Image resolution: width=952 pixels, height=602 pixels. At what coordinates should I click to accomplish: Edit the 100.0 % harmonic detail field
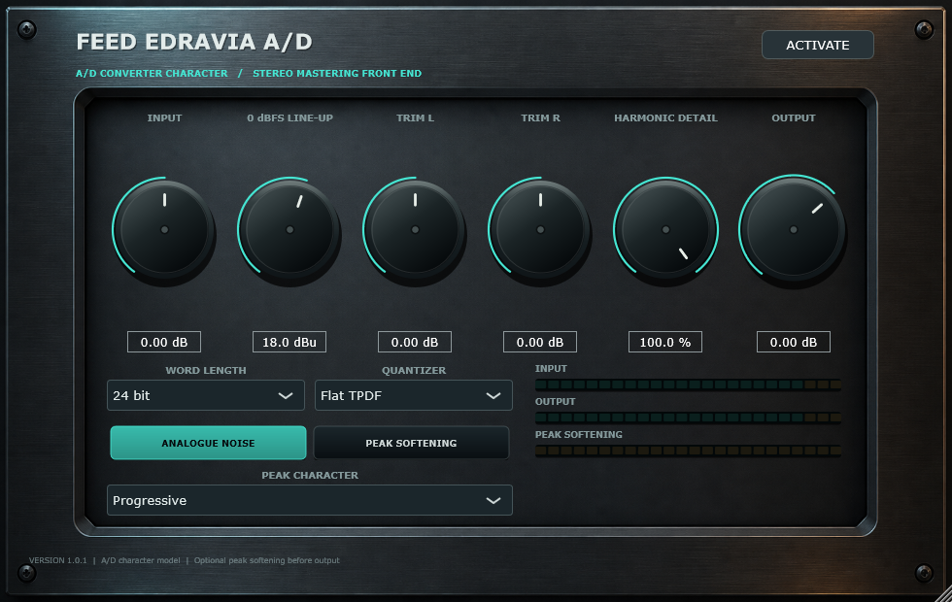(x=665, y=342)
